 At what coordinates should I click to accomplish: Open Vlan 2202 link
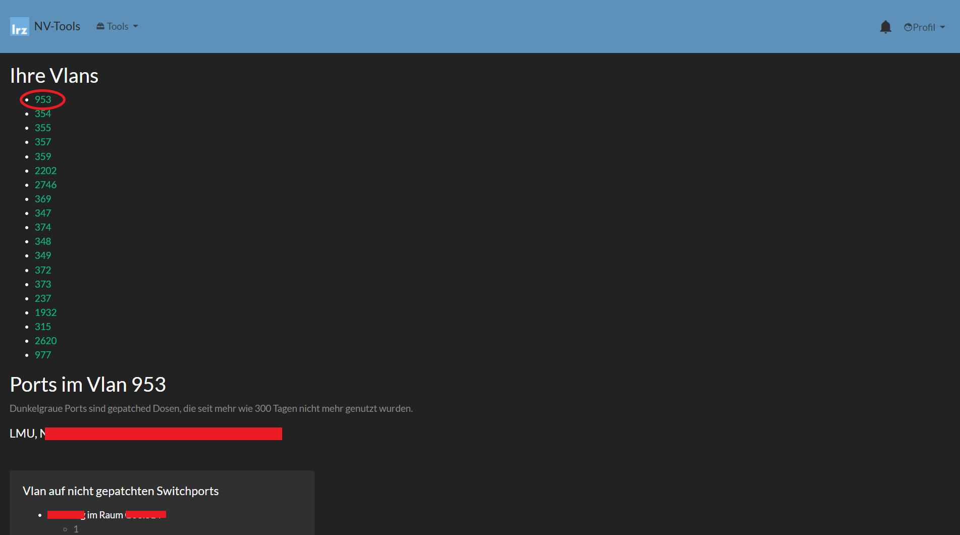click(45, 171)
